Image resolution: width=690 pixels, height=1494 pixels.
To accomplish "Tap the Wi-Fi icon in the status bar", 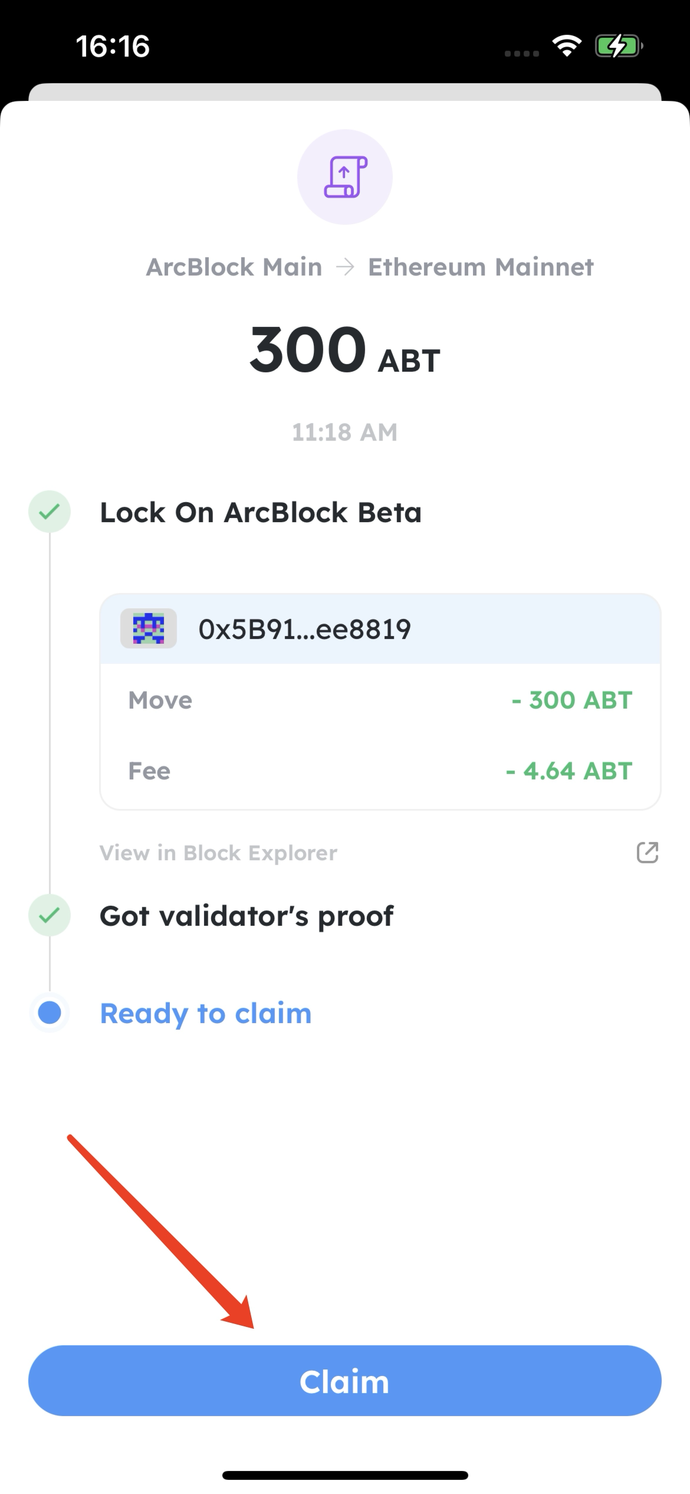I will click(566, 46).
